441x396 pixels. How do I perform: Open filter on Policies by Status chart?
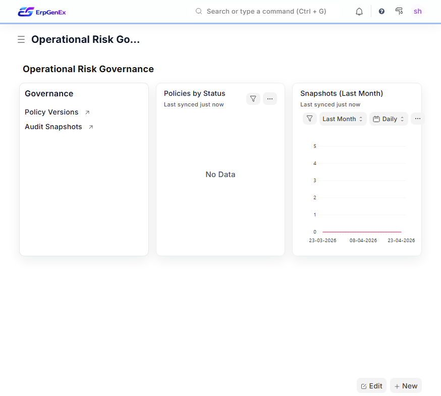coord(253,99)
